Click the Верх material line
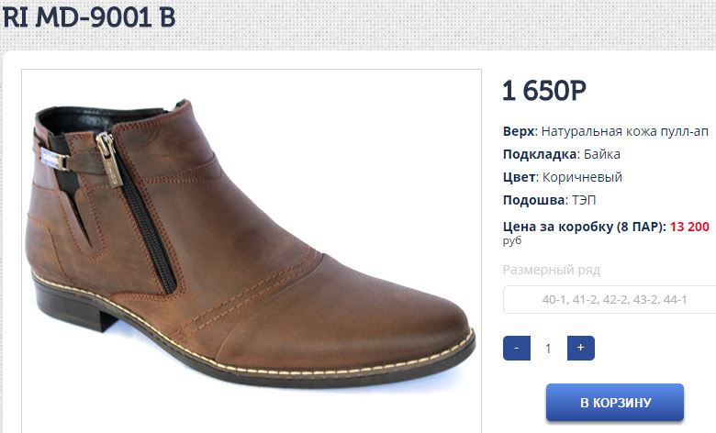This screenshot has width=716, height=433. click(606, 131)
